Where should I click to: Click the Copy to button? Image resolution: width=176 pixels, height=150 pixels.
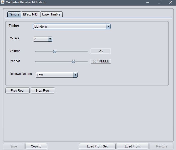coord(36,146)
